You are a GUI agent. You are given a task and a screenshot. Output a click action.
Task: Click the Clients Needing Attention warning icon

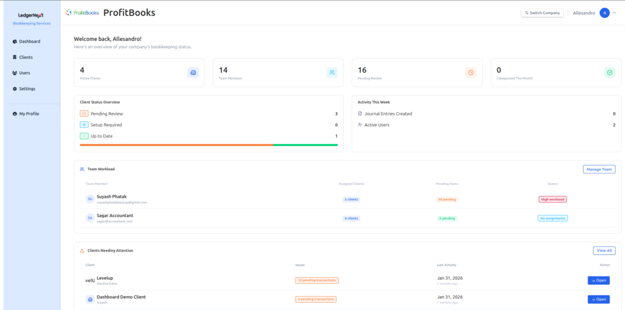click(82, 251)
